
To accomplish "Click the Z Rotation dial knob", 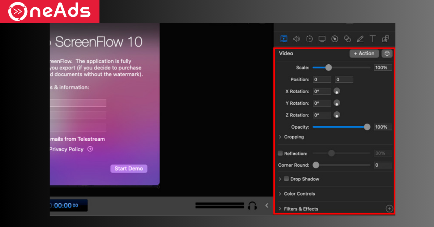I will click(x=337, y=115).
